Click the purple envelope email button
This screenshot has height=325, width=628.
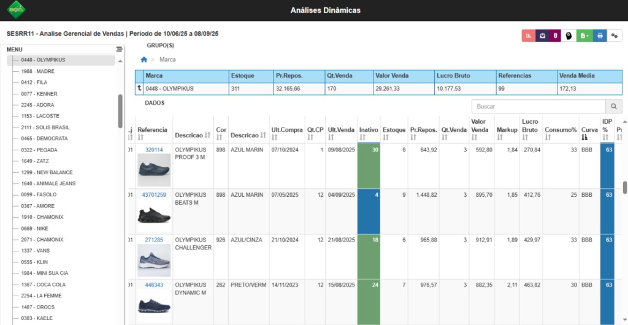tap(542, 36)
